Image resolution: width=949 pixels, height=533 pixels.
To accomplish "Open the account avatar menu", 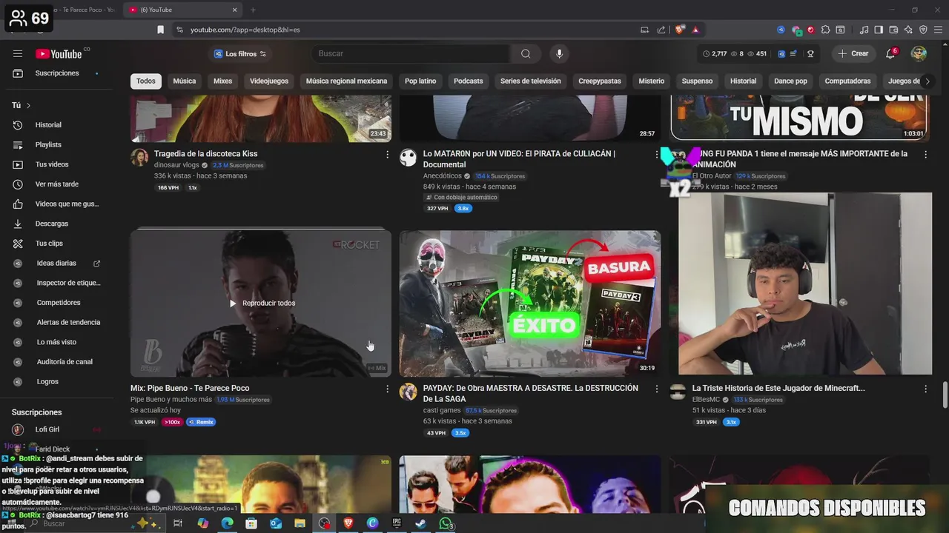I will pos(919,53).
